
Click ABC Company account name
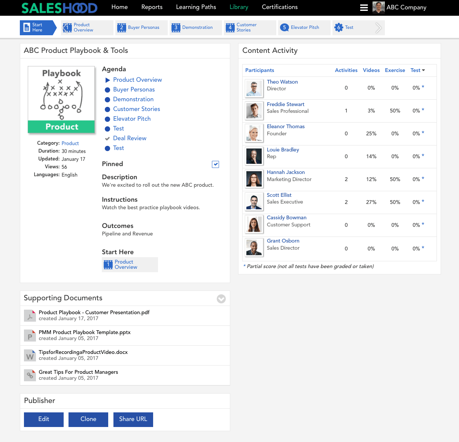coord(406,7)
